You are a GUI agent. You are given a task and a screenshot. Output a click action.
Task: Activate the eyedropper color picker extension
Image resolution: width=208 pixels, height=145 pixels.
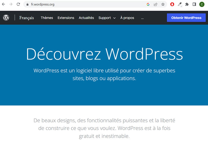click(179, 4)
